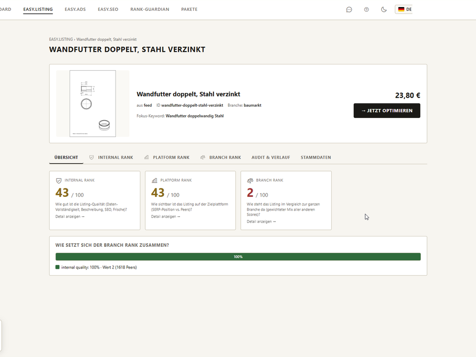Open the chat feedback icon
This screenshot has width=476, height=357.
[x=349, y=10]
